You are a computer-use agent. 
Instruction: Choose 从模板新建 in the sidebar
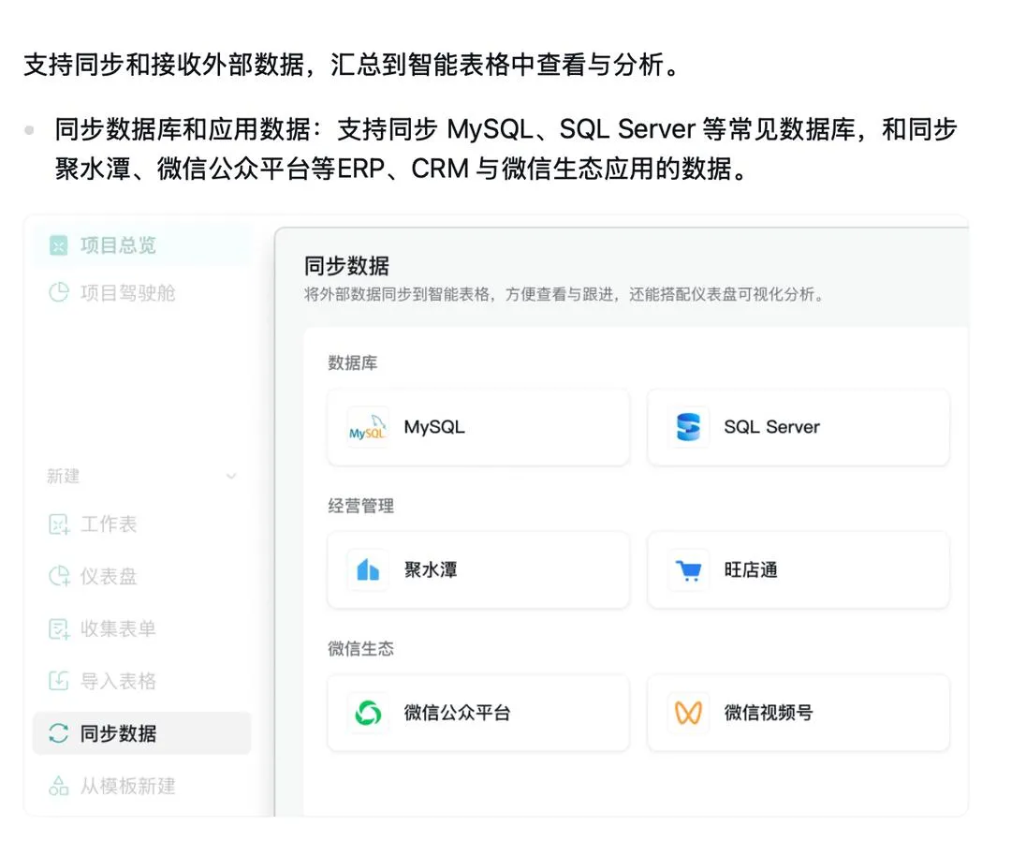(x=141, y=786)
